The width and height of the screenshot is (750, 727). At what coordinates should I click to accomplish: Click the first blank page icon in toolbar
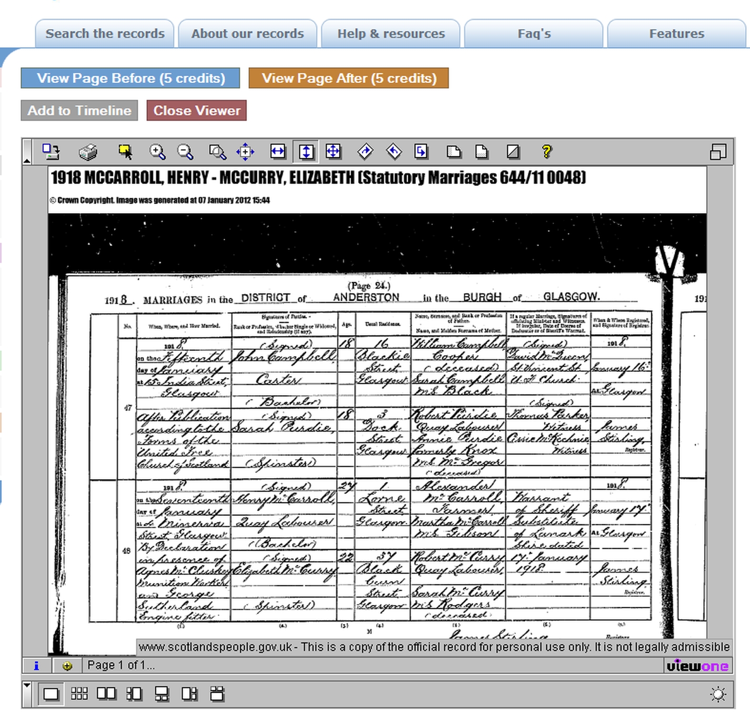tap(454, 152)
